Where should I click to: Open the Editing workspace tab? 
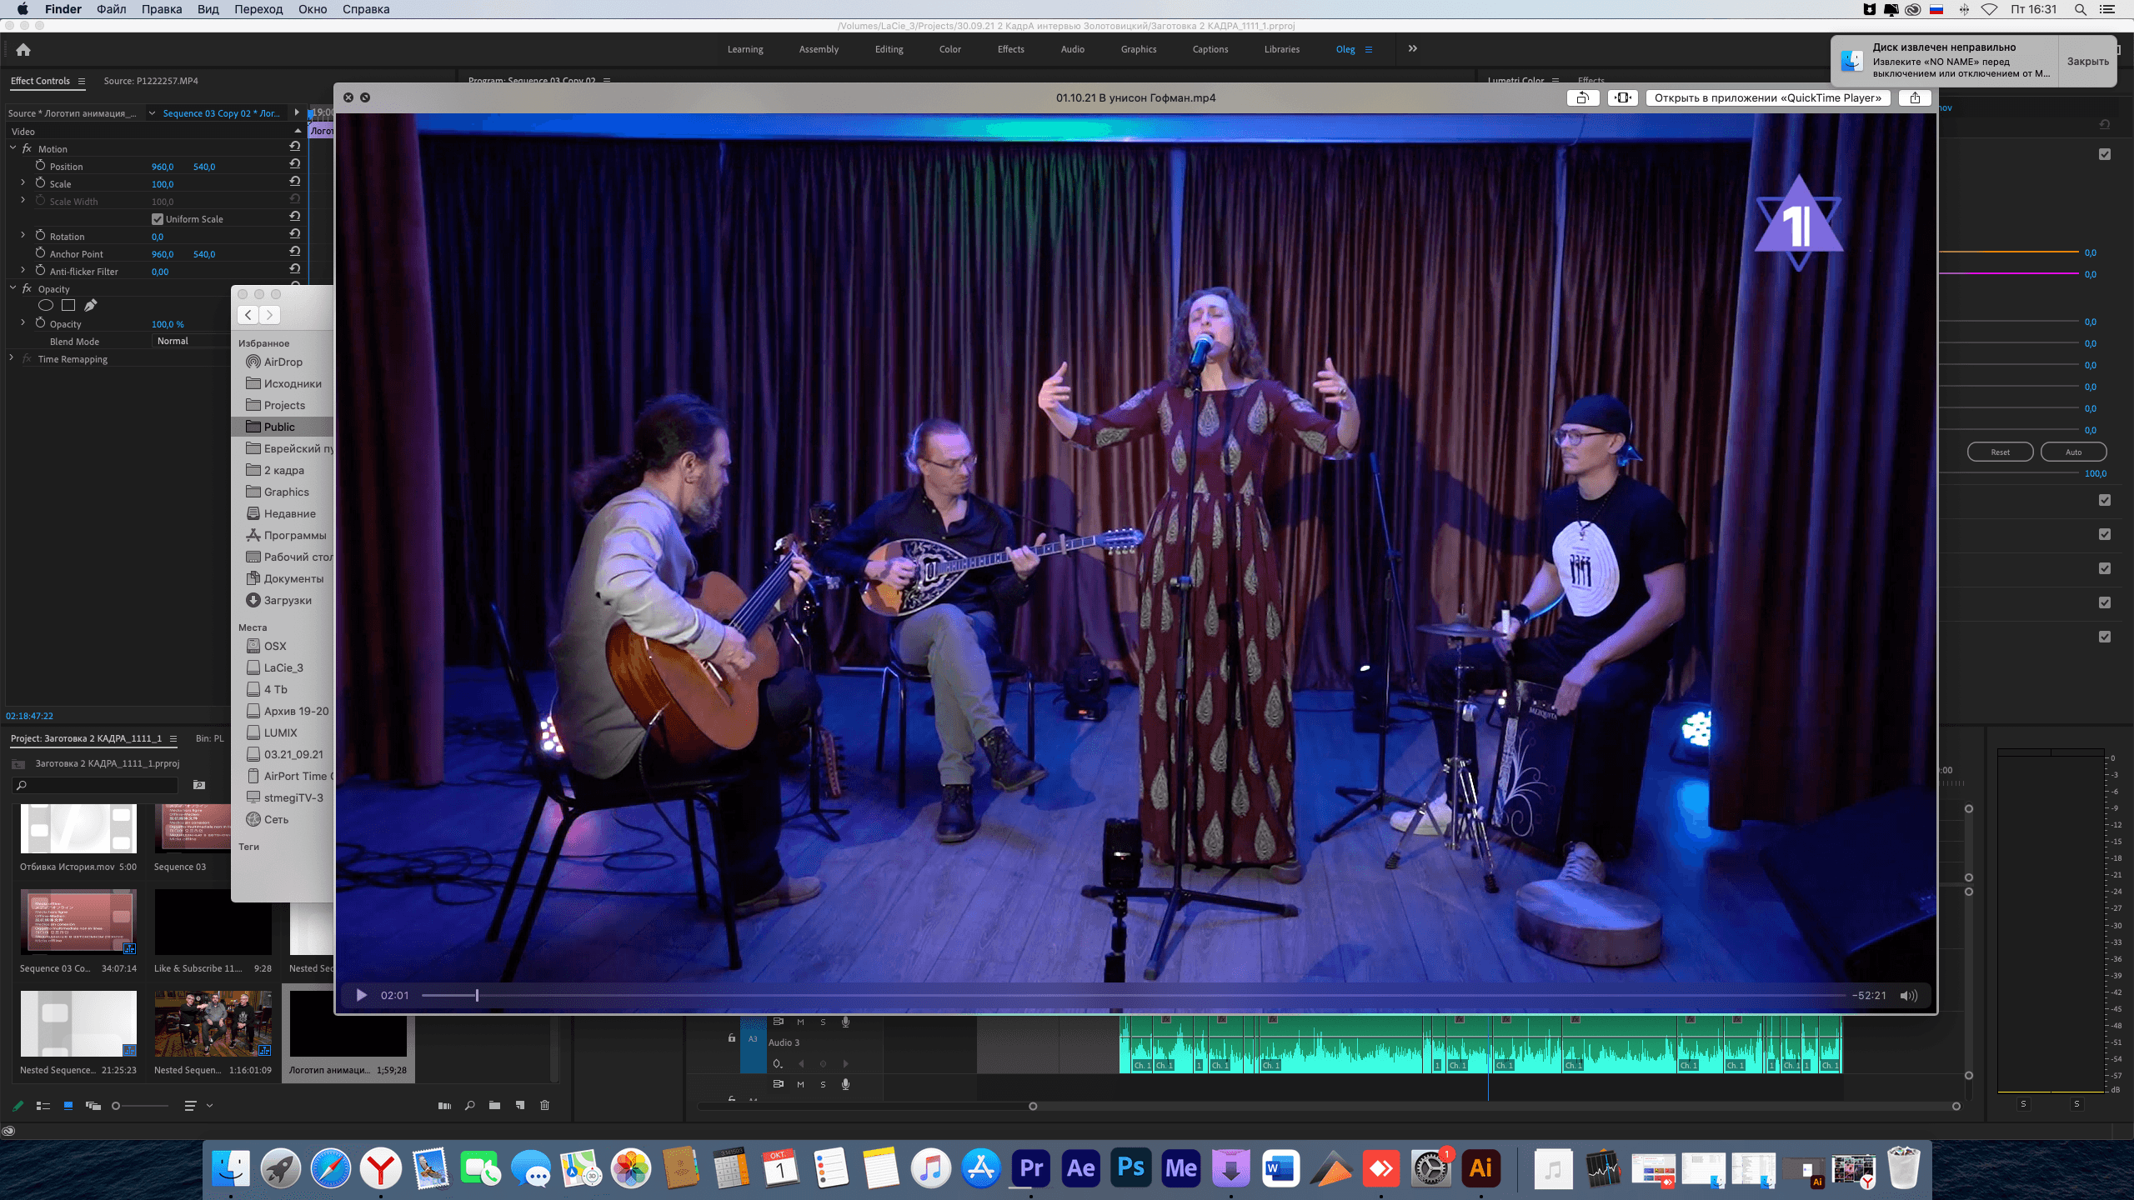[x=889, y=49]
